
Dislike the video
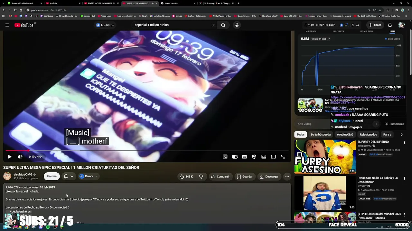201,176
